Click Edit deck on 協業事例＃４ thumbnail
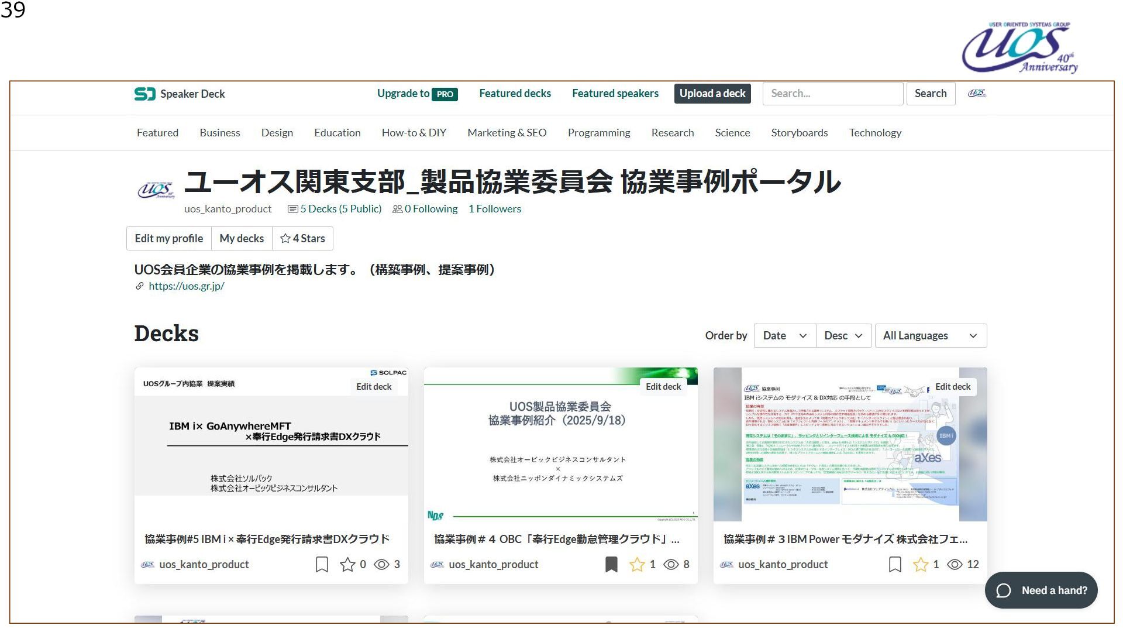The height and width of the screenshot is (632, 1123). (663, 387)
